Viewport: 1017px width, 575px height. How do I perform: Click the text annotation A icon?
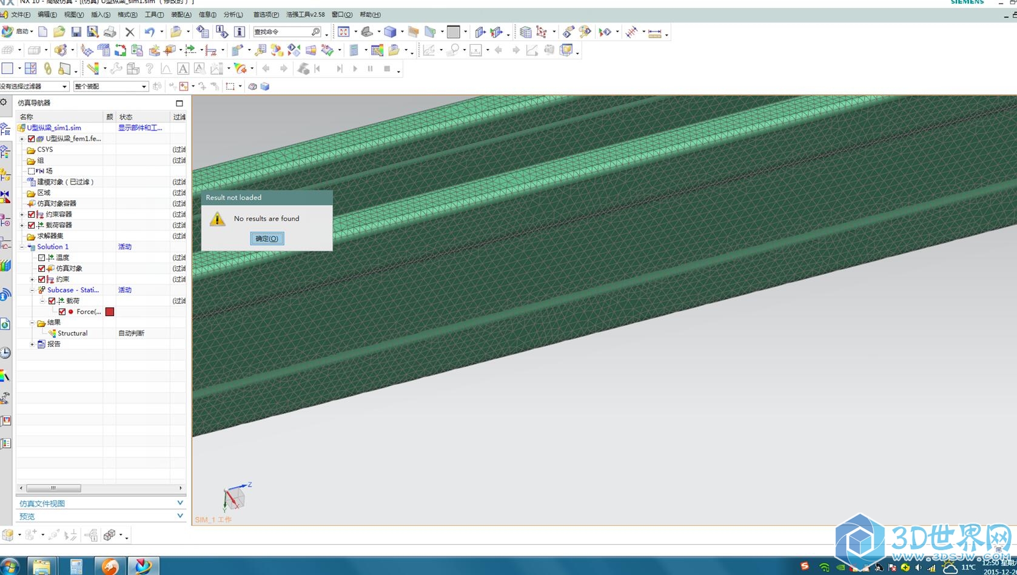[x=183, y=69]
